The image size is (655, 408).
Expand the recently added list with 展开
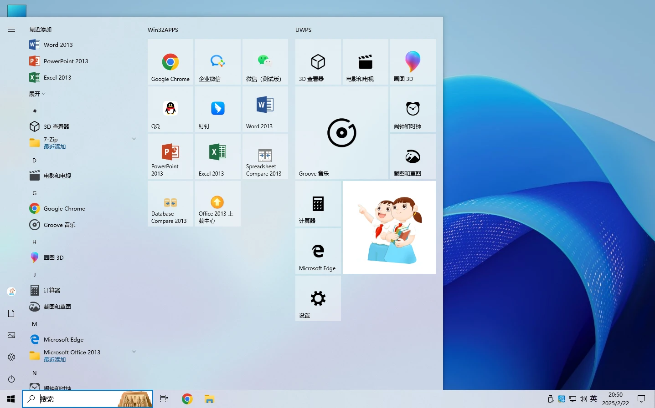37,94
